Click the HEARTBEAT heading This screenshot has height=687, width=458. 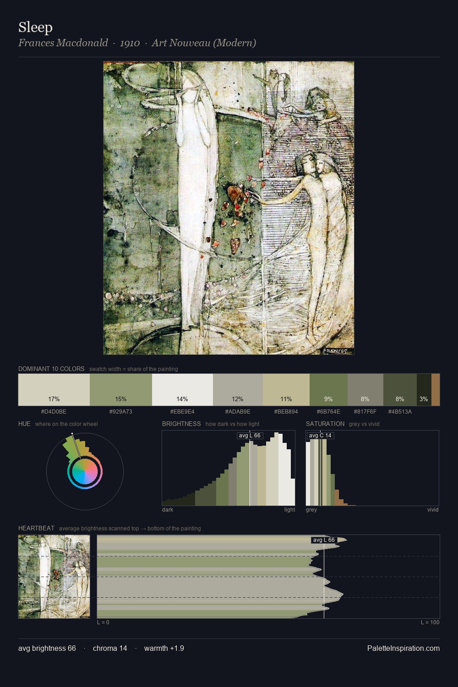[36, 528]
